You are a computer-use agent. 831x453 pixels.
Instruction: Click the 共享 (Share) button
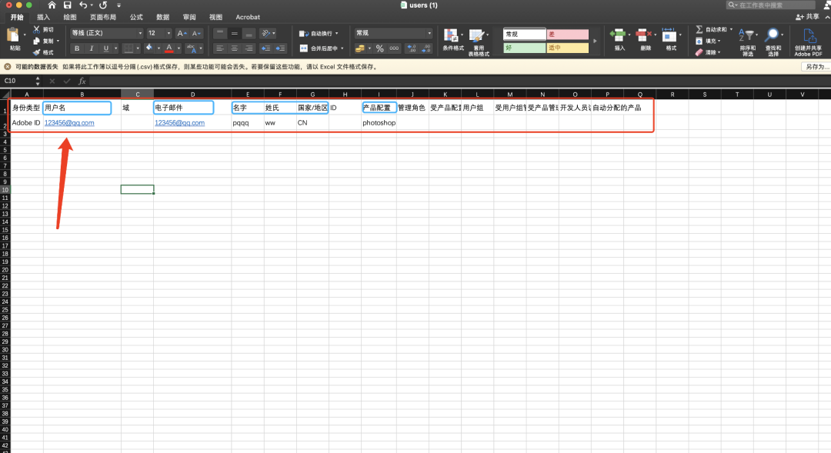(808, 17)
